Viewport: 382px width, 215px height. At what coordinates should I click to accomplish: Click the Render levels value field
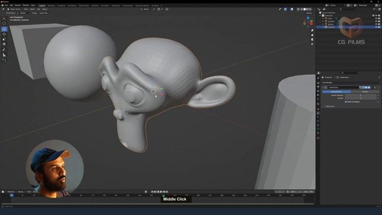coord(361,98)
